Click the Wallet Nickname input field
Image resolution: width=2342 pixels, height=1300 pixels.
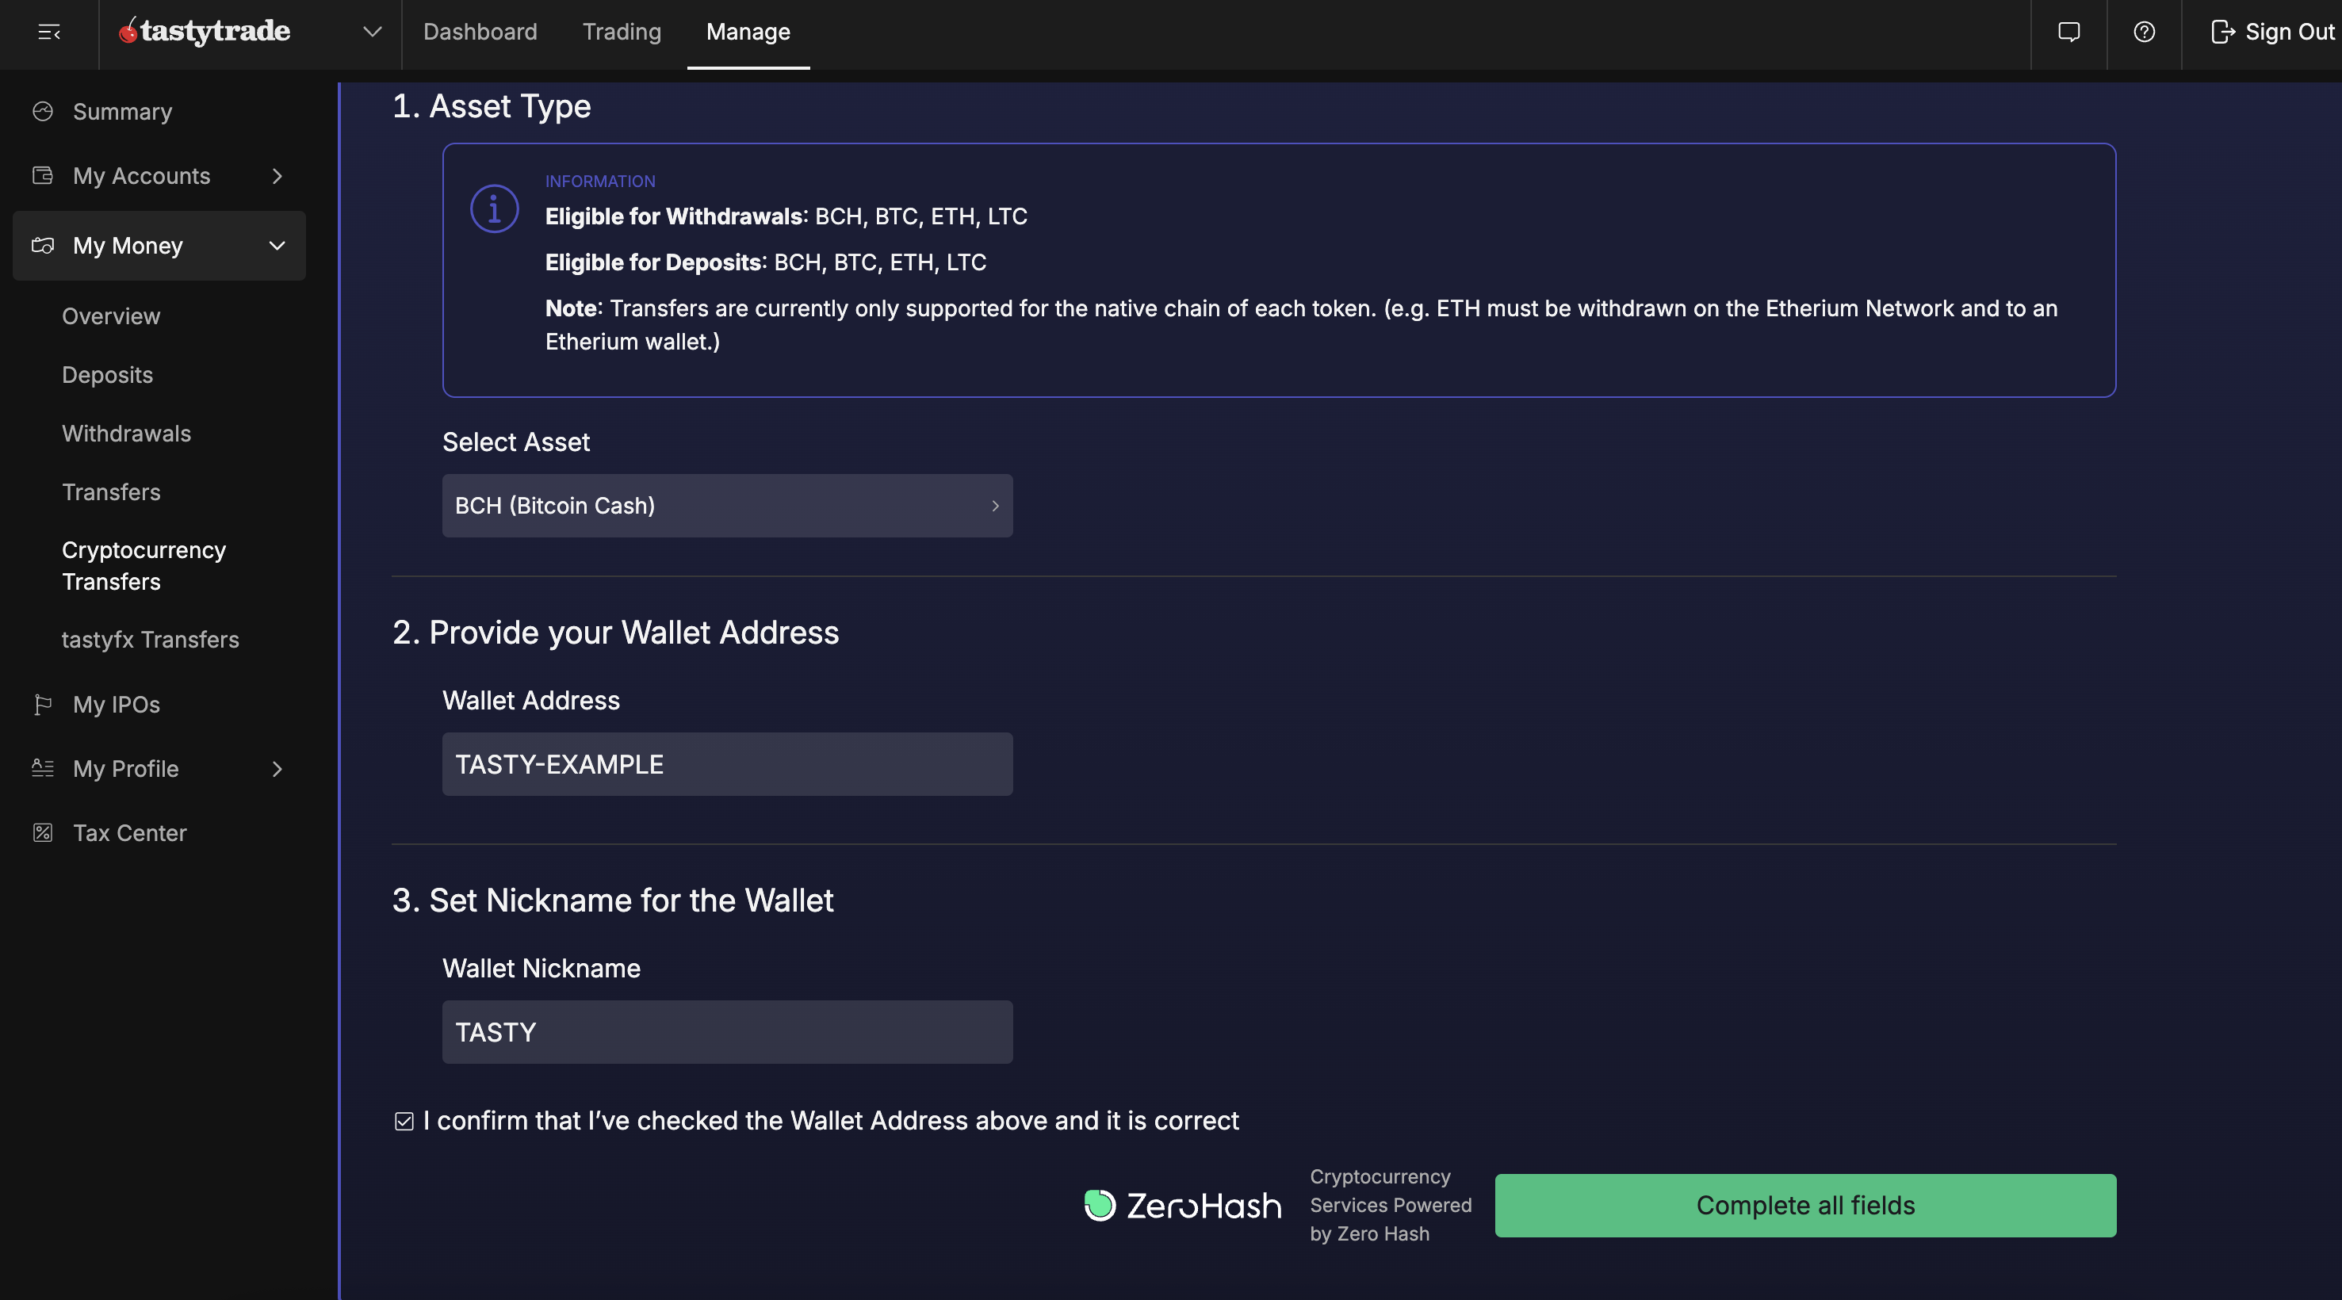point(726,1033)
